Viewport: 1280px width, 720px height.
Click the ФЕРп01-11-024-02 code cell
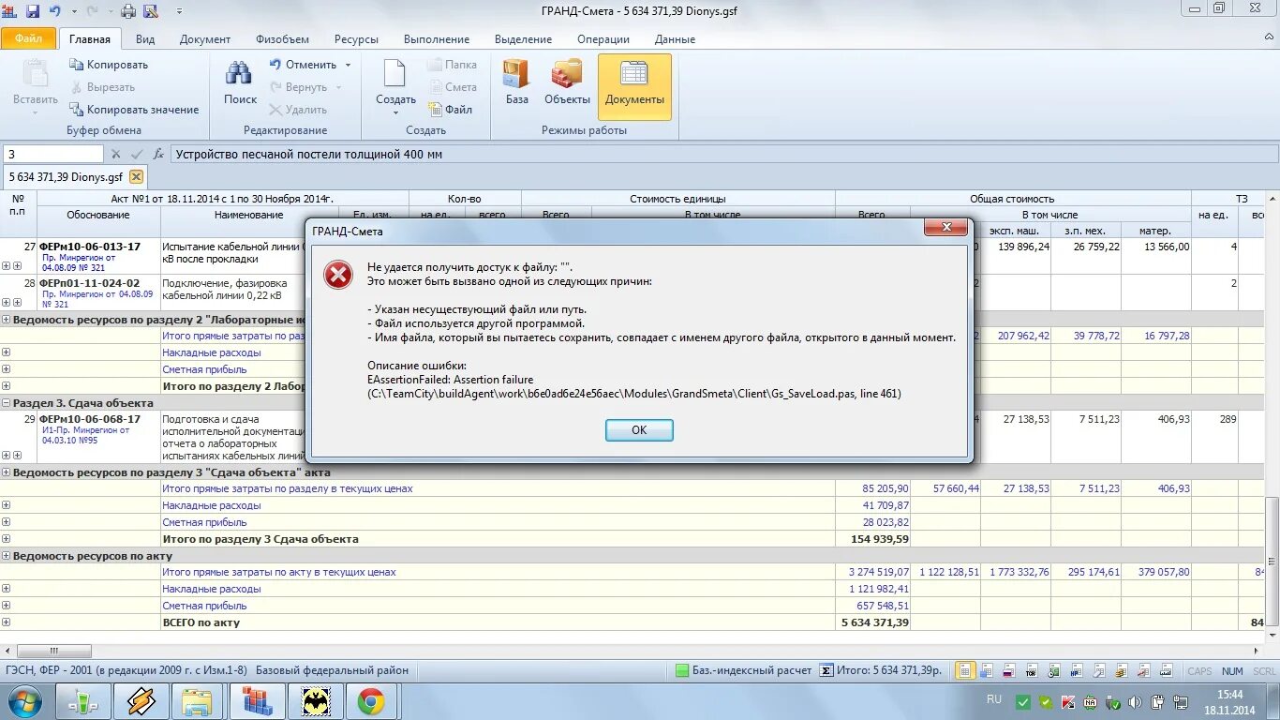pyautogui.click(x=99, y=292)
